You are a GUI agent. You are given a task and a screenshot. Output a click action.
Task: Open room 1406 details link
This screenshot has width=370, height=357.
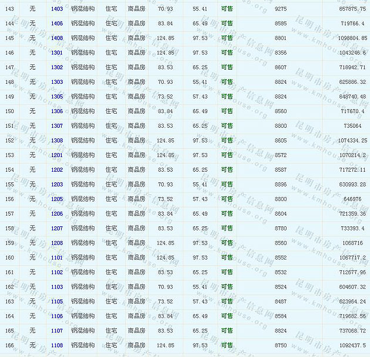click(x=57, y=24)
